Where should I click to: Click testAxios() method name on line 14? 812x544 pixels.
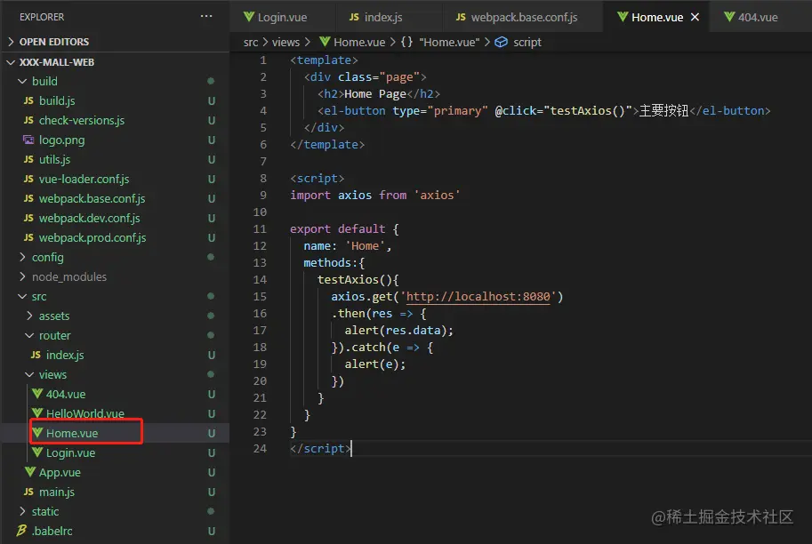355,279
